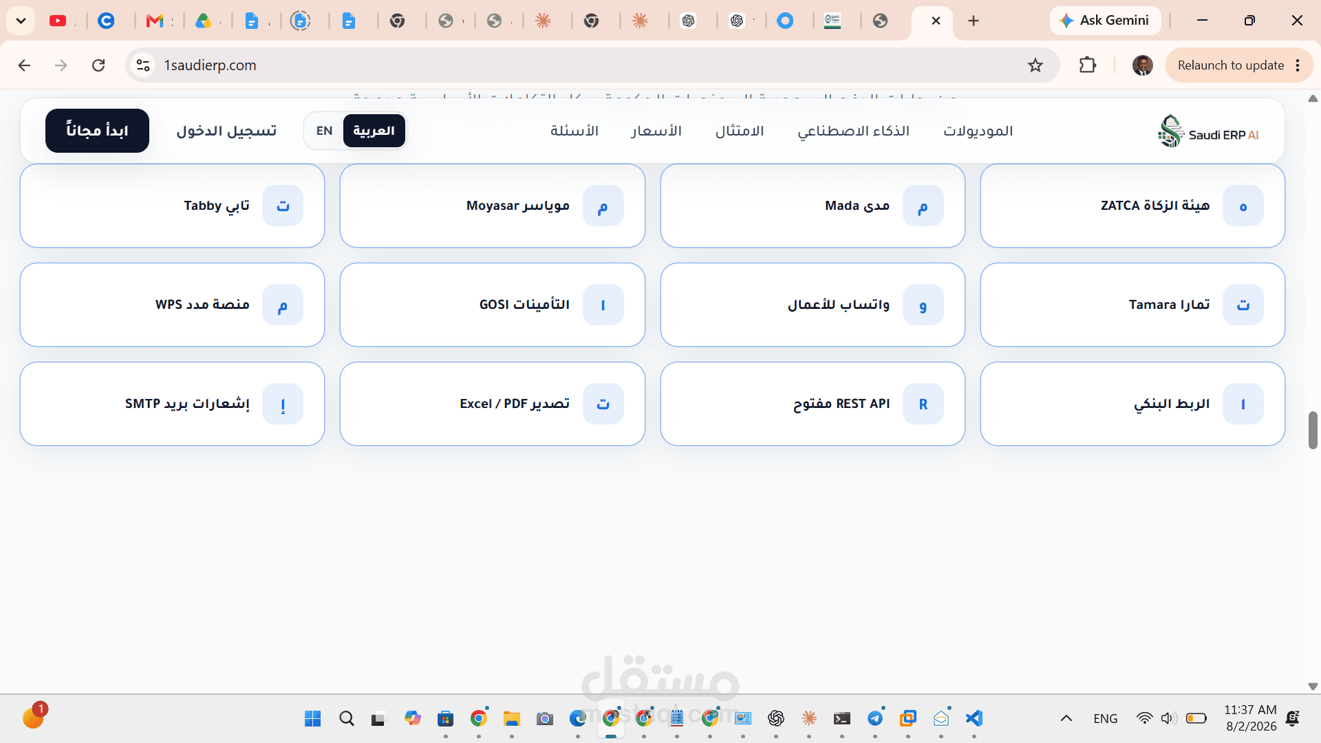Click the Saudi ERP AI logo
Image resolution: width=1321 pixels, height=743 pixels.
point(1208,131)
